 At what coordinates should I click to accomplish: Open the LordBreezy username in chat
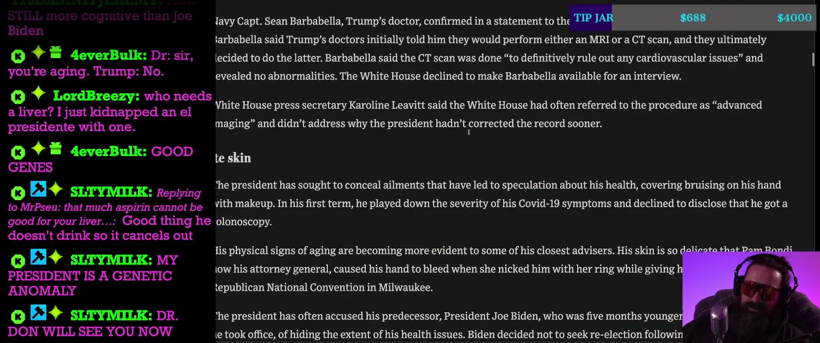95,96
